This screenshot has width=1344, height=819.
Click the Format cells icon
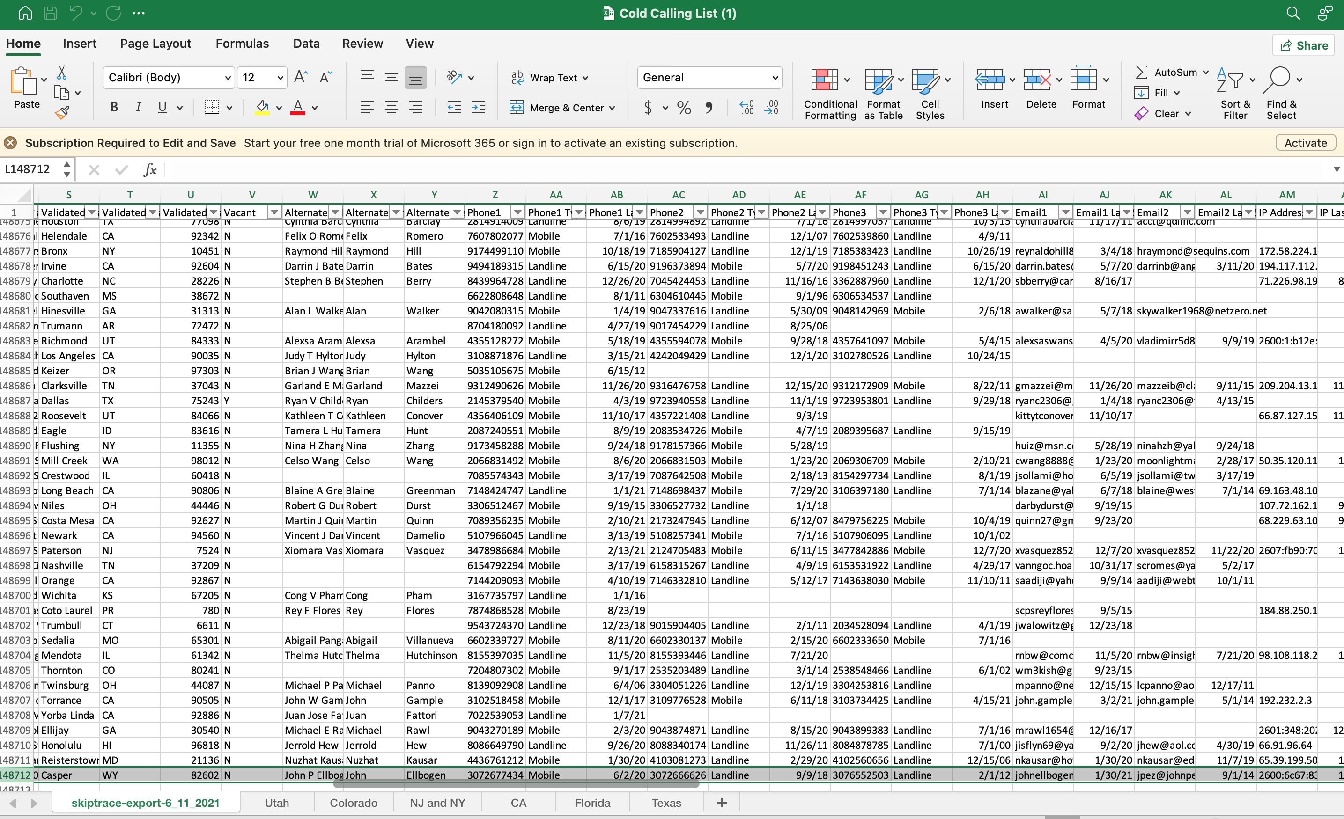coord(1083,79)
